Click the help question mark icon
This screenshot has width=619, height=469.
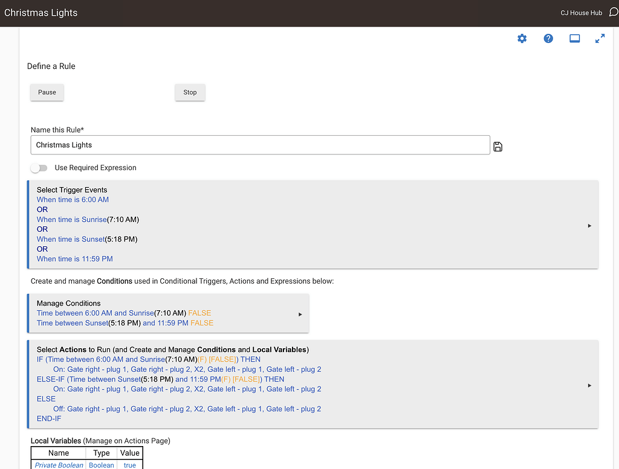tap(548, 39)
